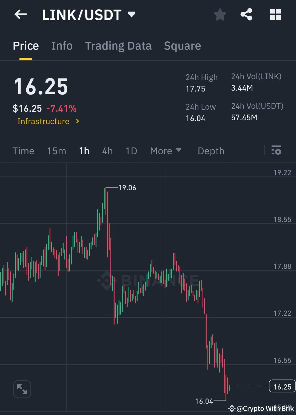Switch to the Trading Data tab
Image resolution: width=296 pixels, height=415 pixels.
tap(118, 46)
